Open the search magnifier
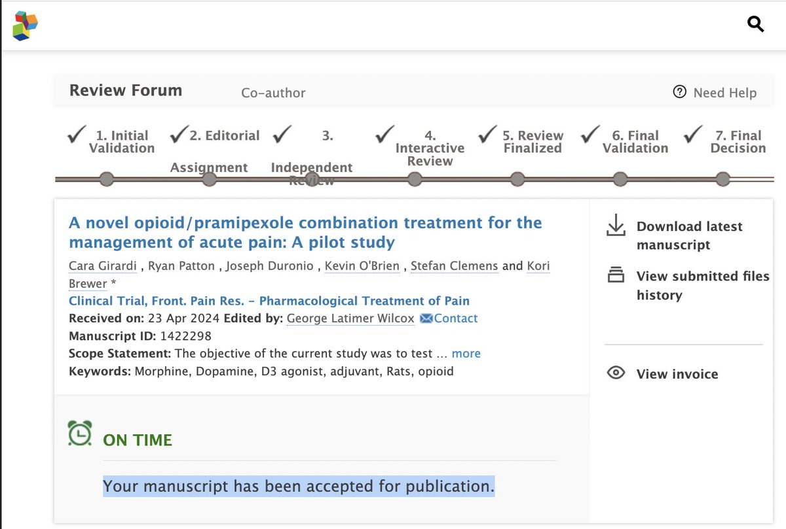Image resolution: width=786 pixels, height=529 pixels. point(756,24)
